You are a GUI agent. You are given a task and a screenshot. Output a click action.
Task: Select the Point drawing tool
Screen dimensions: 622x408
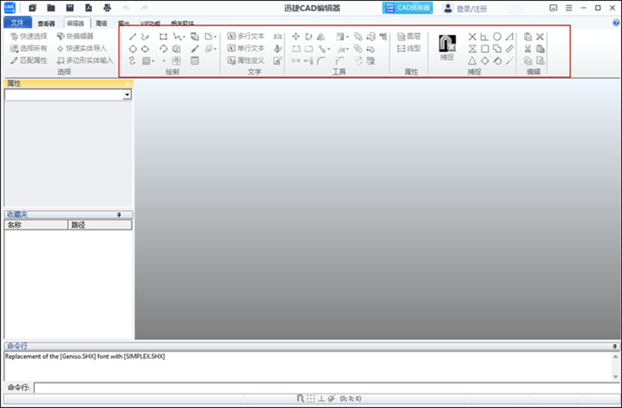coord(163,61)
